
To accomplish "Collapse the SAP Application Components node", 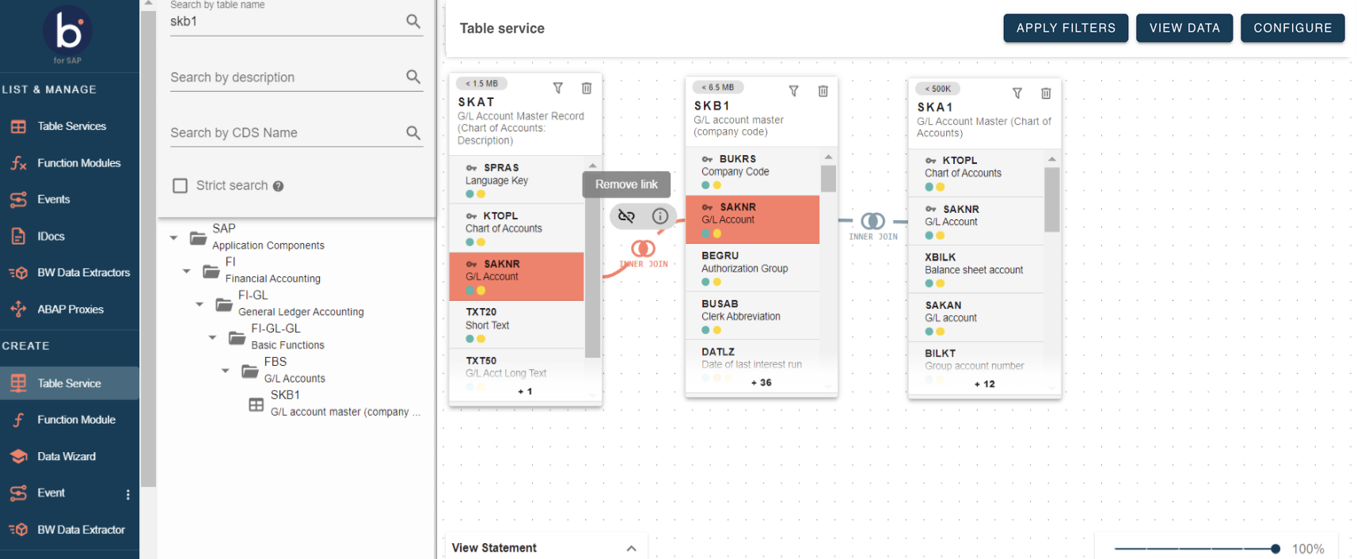I will (x=173, y=238).
